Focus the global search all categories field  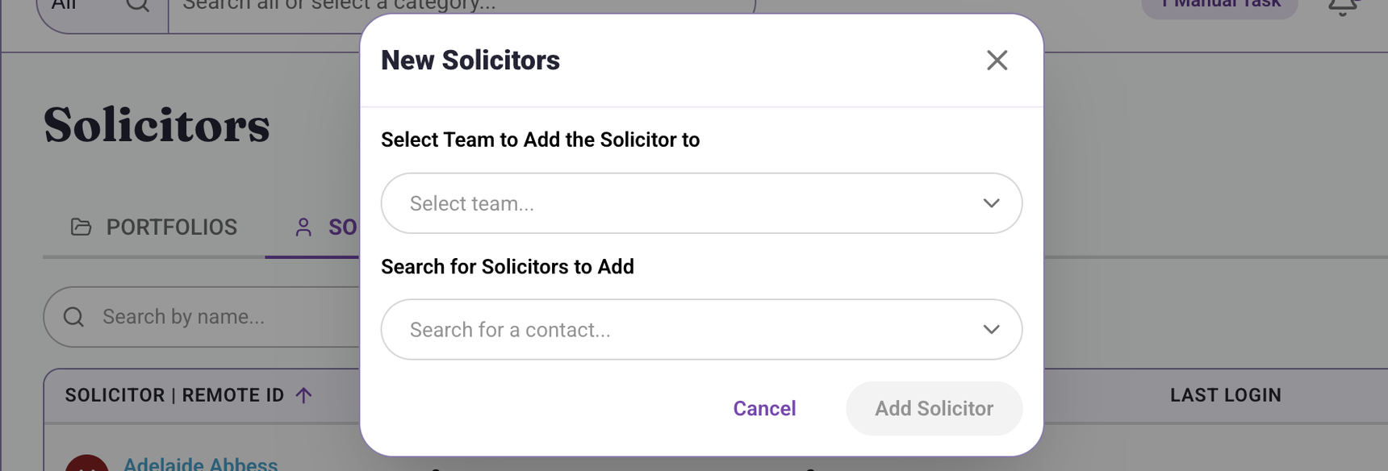[x=462, y=8]
